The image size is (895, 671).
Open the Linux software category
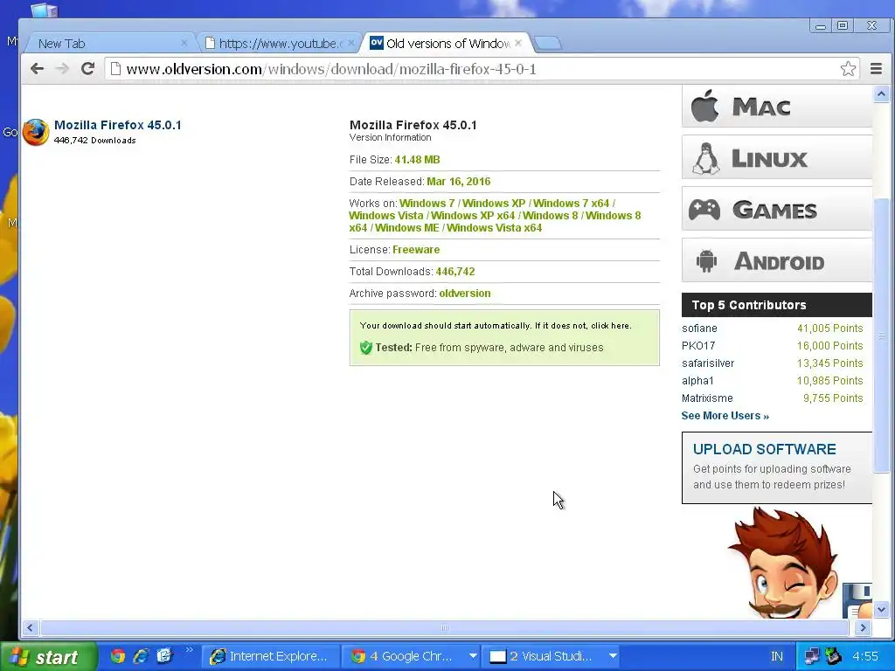[777, 158]
